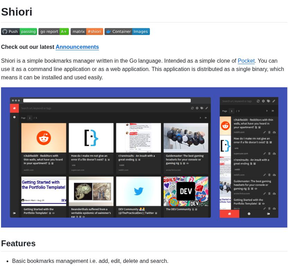The image size is (288, 266).
Task: Open settings gear in desktop view sidebar
Action: tap(14, 117)
